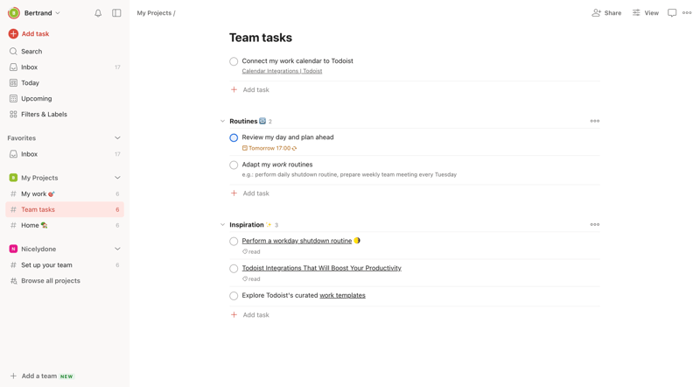This screenshot has height=387, width=700.
Task: Add task in the Routines section
Action: point(250,193)
